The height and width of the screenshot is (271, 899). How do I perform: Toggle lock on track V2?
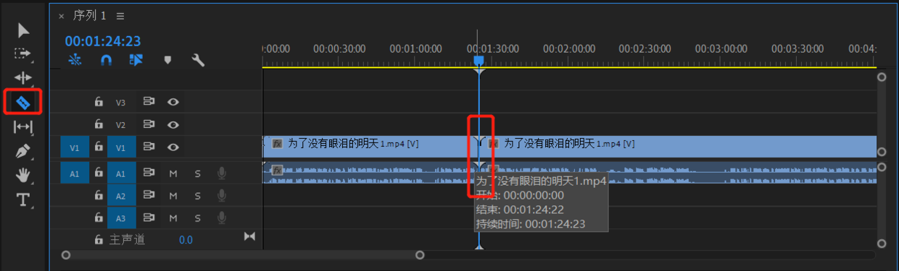pyautogui.click(x=99, y=124)
